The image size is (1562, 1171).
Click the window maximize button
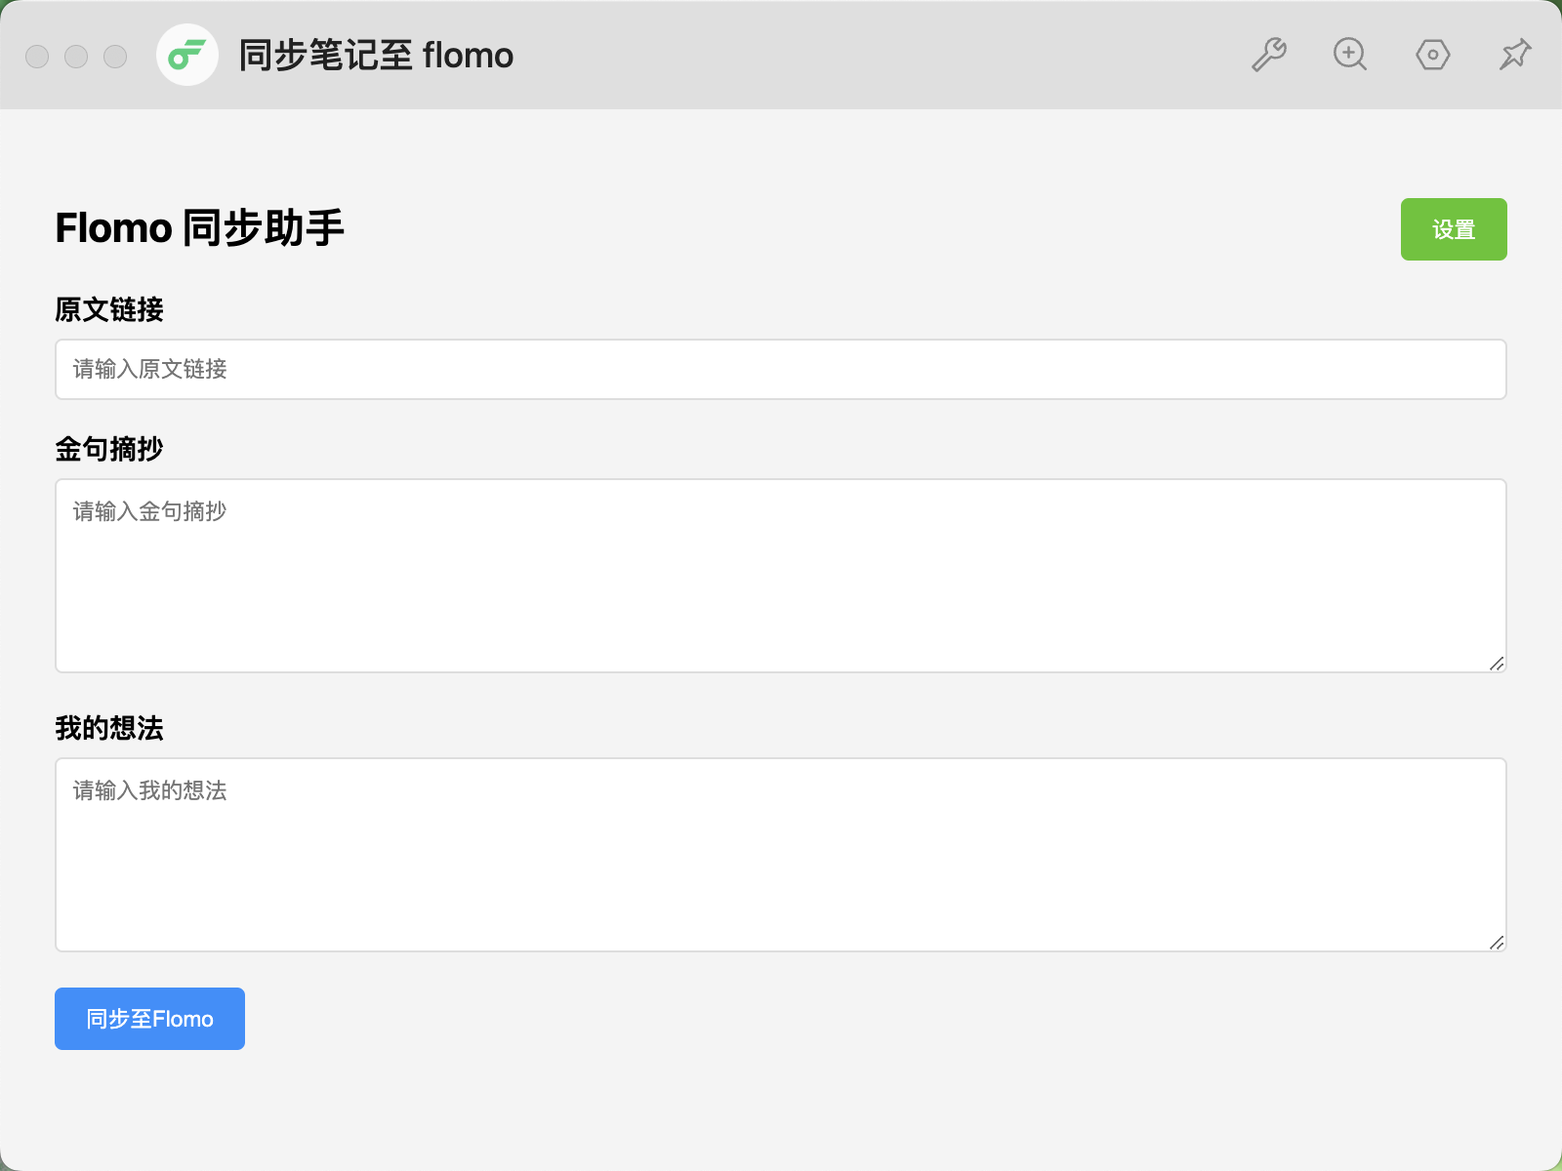[115, 57]
